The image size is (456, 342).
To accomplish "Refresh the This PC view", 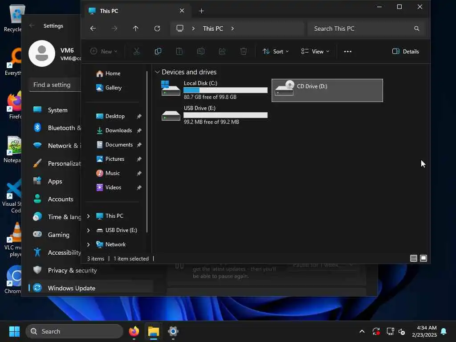I will (157, 28).
